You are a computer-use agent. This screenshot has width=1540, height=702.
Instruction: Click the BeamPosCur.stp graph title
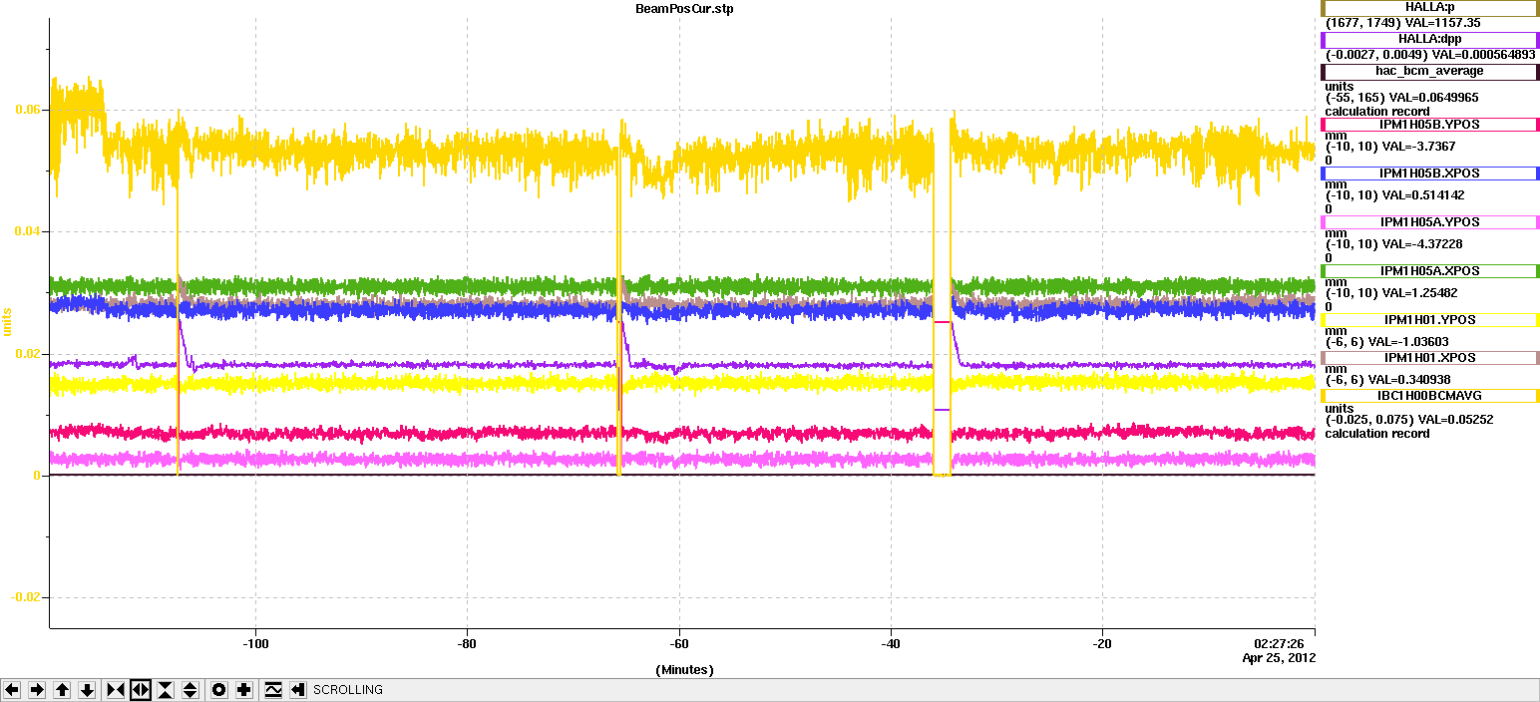[682, 8]
